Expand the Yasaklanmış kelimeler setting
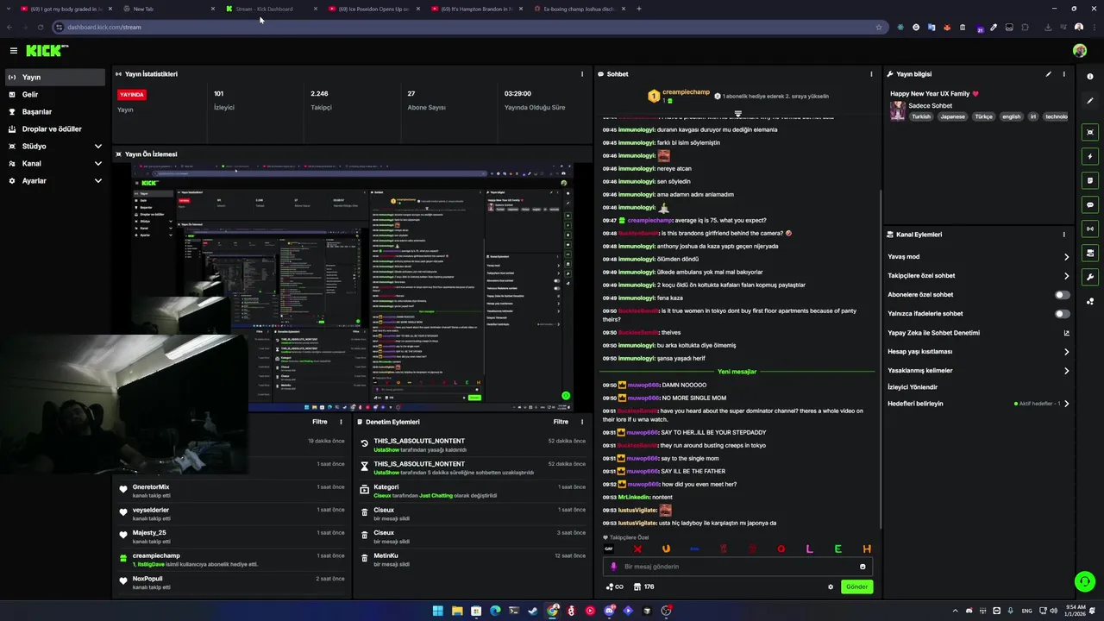 (x=978, y=371)
